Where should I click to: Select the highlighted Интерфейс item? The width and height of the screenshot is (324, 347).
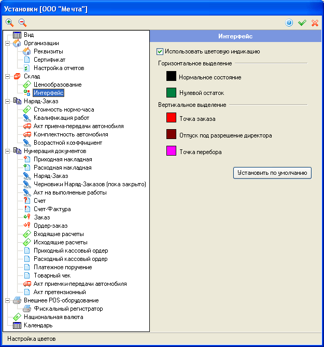click(x=49, y=93)
